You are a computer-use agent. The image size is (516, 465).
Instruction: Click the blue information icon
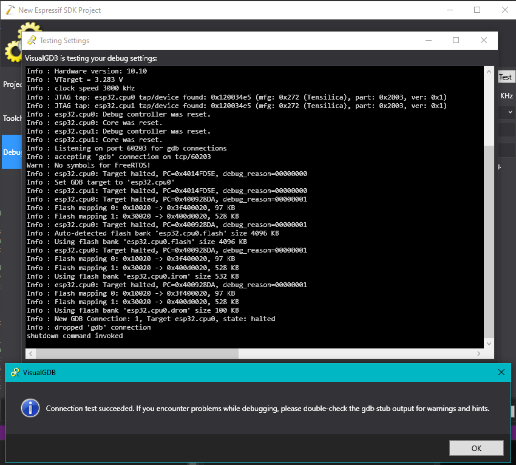click(x=30, y=408)
